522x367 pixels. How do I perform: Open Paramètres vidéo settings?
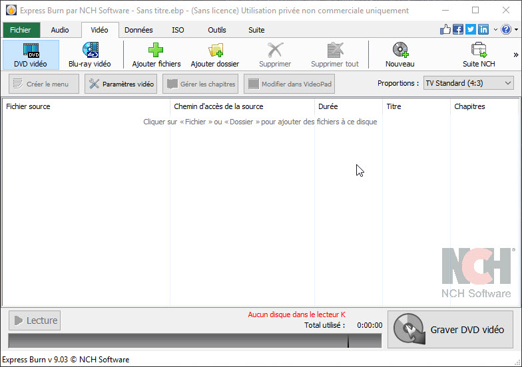pos(121,84)
